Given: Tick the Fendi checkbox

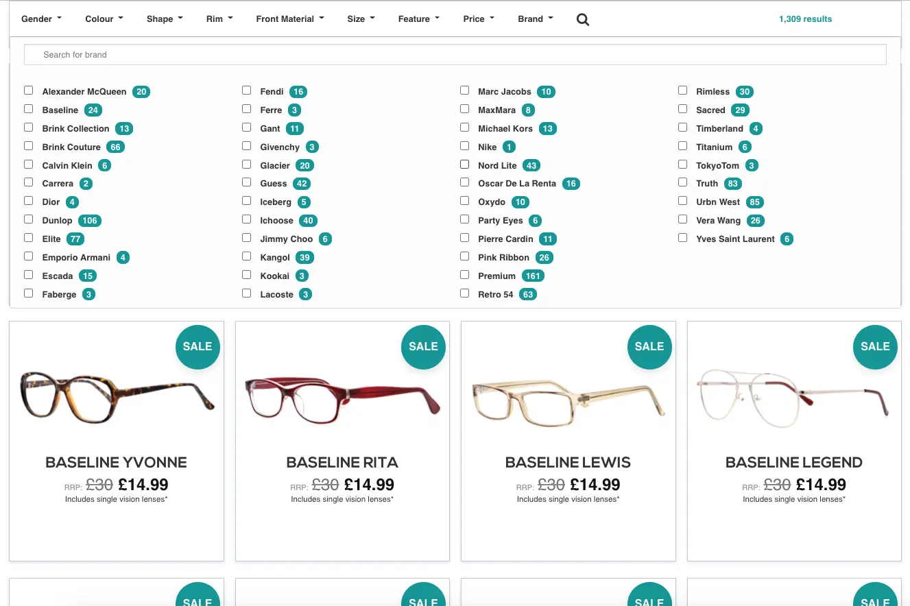Looking at the screenshot, I should [x=247, y=90].
